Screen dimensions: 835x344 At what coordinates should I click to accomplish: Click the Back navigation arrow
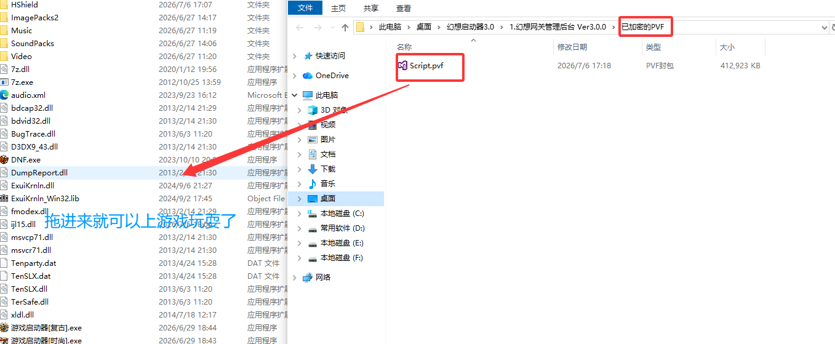coord(300,27)
